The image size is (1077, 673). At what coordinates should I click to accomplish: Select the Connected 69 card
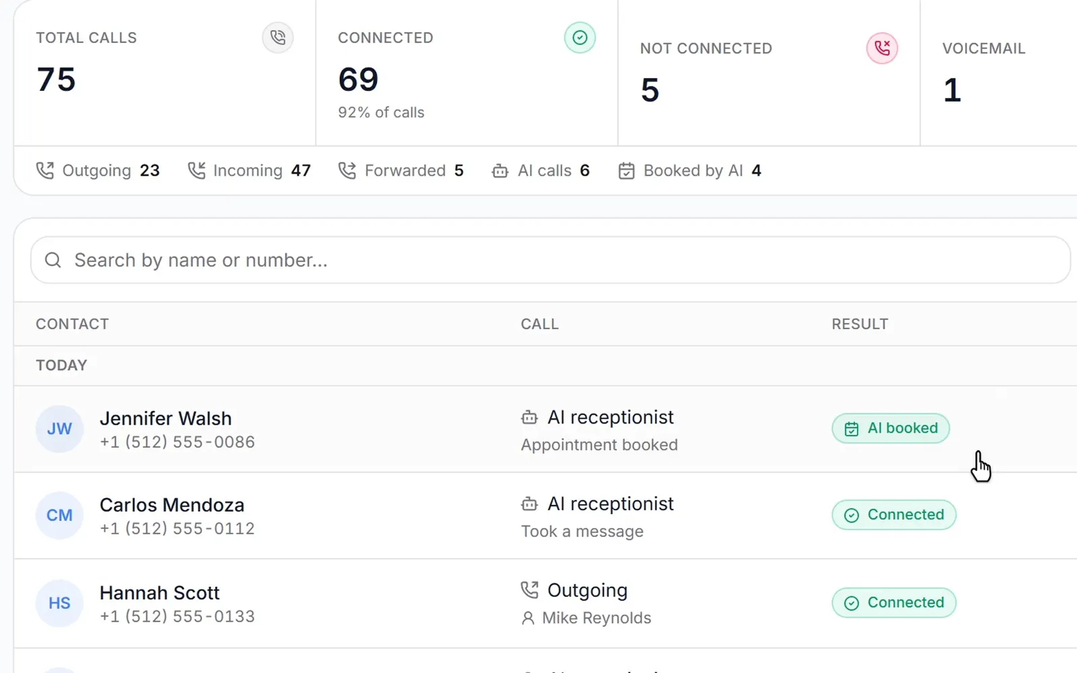tap(466, 73)
